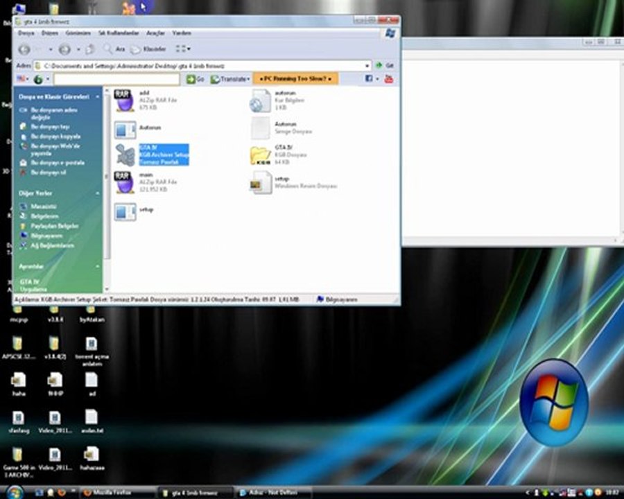Select the Autorun application file

coord(138,130)
